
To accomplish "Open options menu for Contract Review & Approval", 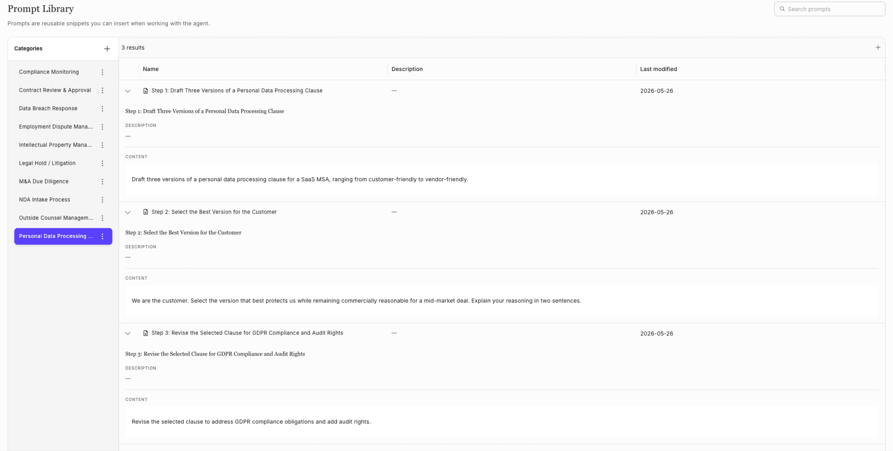I will pos(102,91).
